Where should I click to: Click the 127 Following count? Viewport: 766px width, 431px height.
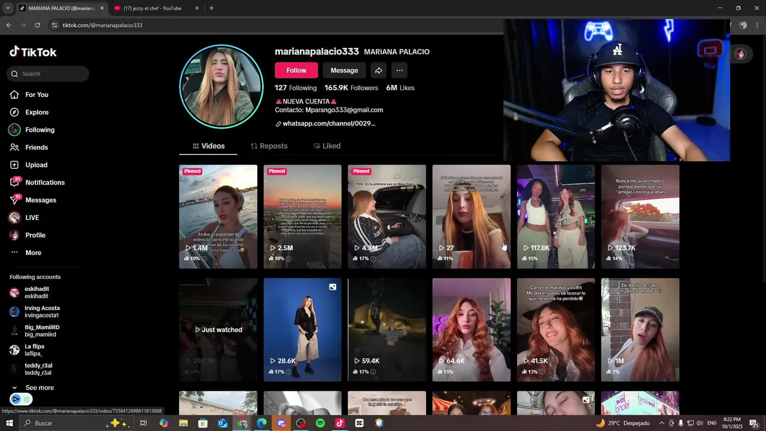pyautogui.click(x=296, y=88)
